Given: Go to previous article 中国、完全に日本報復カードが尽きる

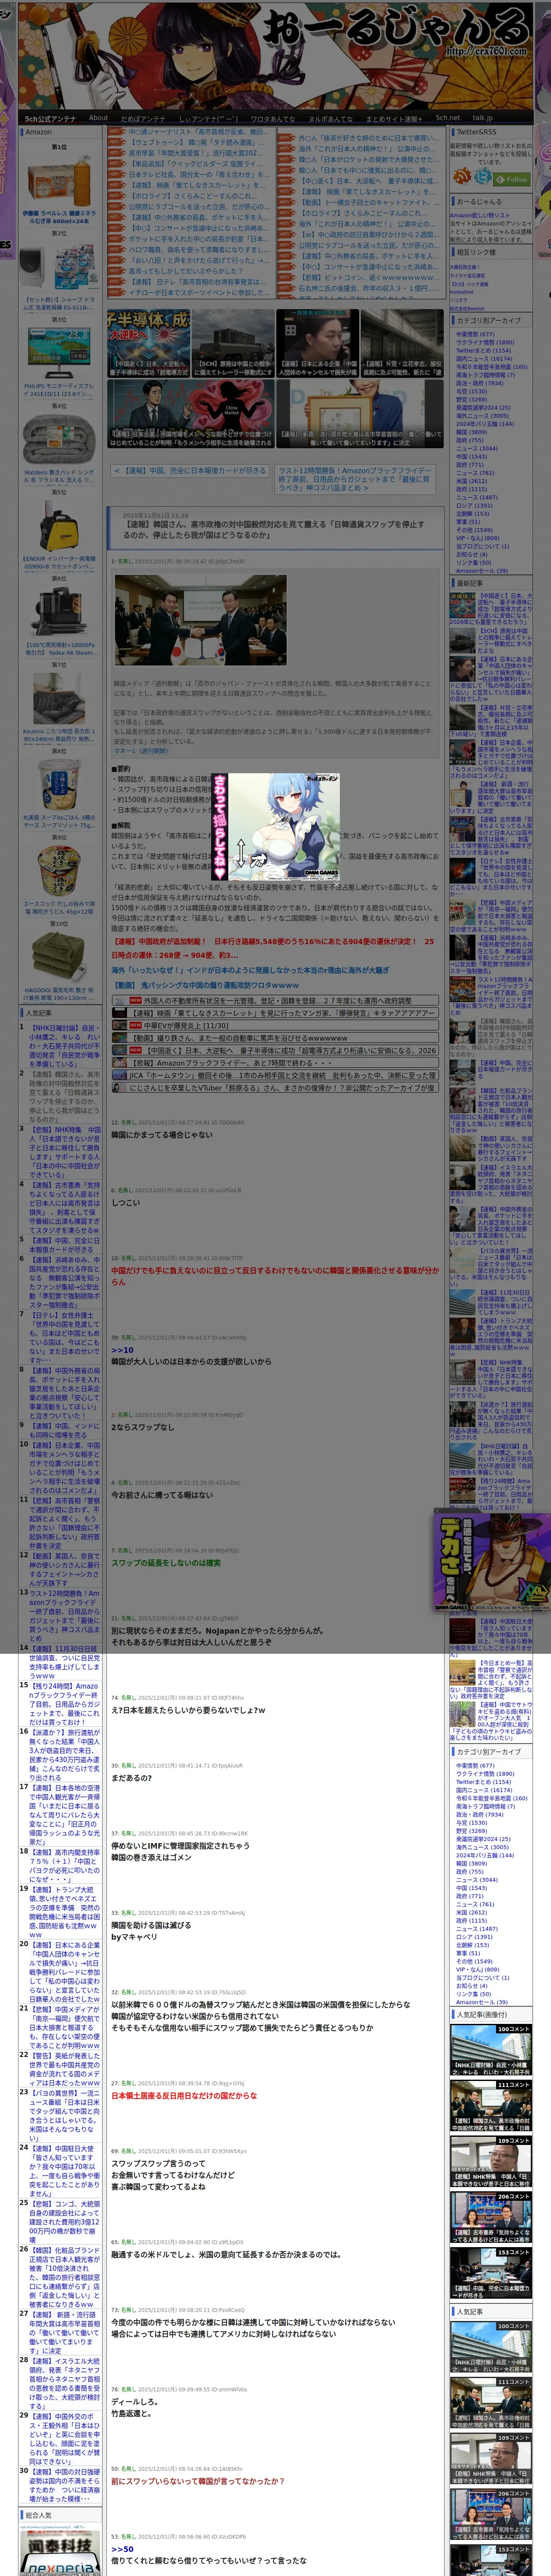Looking at the screenshot, I should (190, 471).
